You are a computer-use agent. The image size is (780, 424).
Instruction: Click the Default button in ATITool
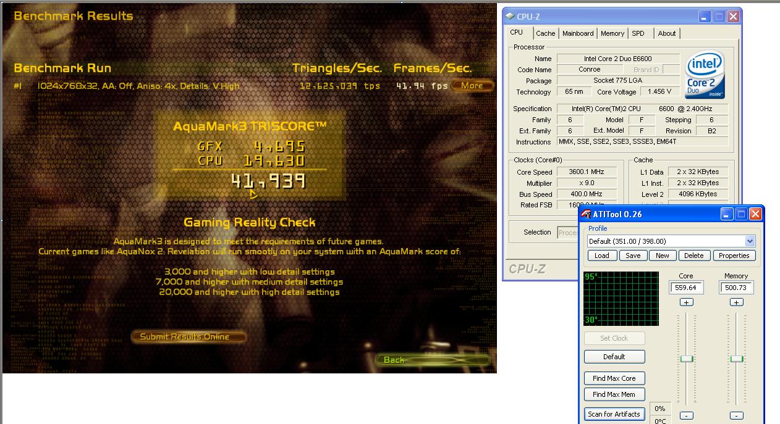point(614,357)
